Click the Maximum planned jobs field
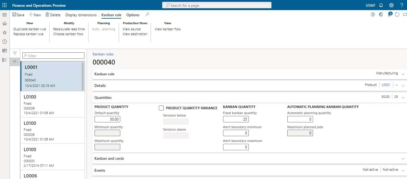Screen dimensions: 407x179 (x=300, y=133)
